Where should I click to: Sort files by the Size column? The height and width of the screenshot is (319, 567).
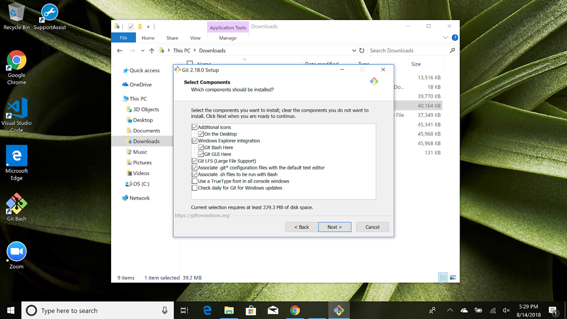click(416, 64)
